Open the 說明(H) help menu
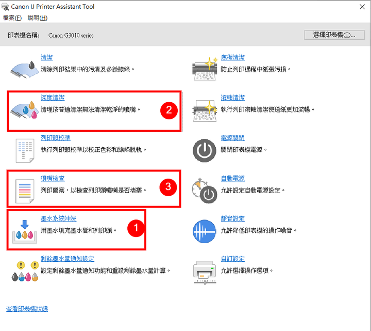Image resolution: width=371 pixels, height=331 pixels. tap(38, 18)
